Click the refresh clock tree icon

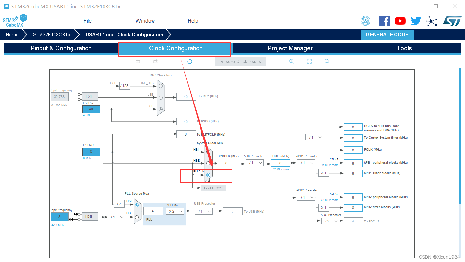click(x=190, y=61)
